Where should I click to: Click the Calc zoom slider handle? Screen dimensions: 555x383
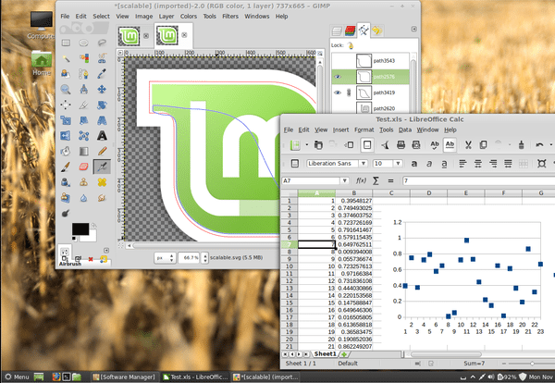tap(532, 364)
